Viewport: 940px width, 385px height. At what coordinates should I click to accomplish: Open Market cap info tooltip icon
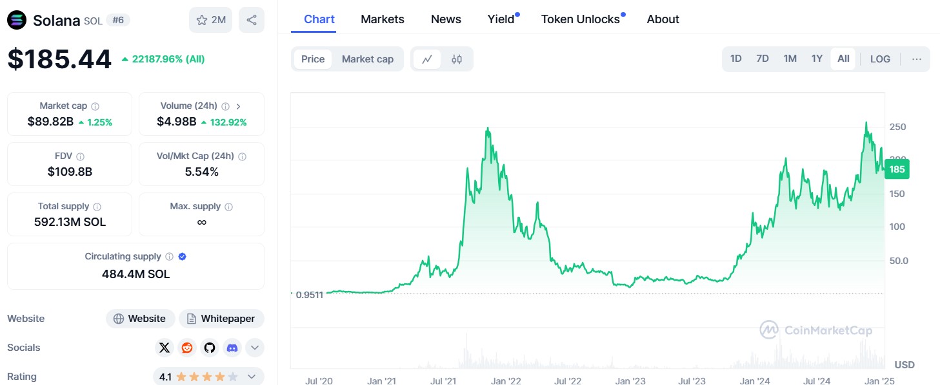(95, 106)
